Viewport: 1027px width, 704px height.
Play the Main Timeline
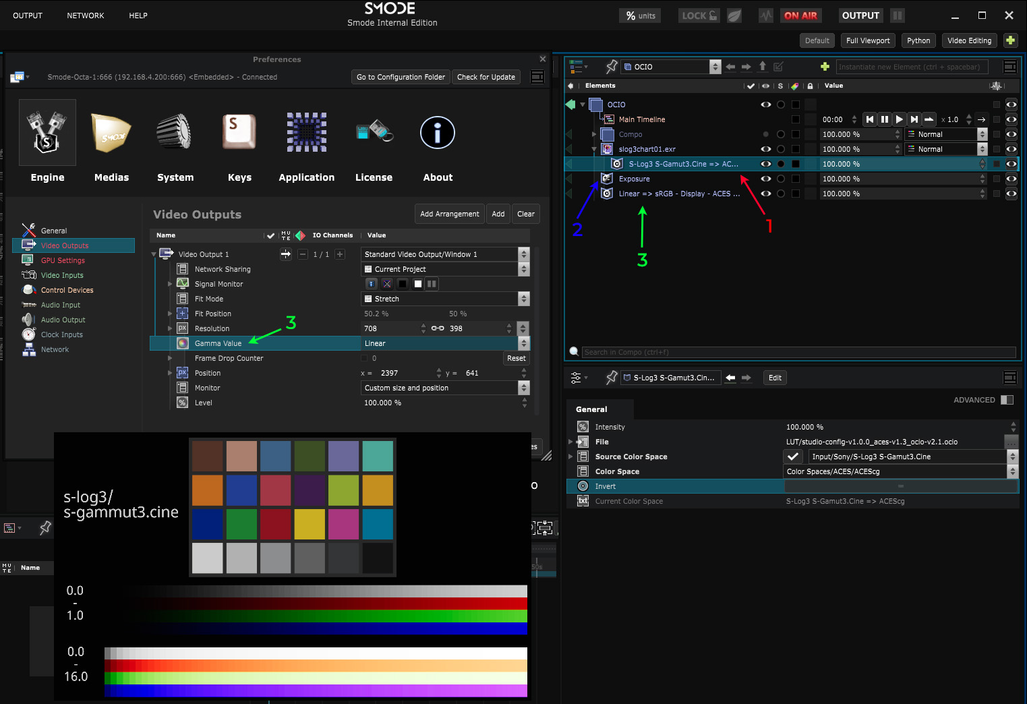coord(899,119)
